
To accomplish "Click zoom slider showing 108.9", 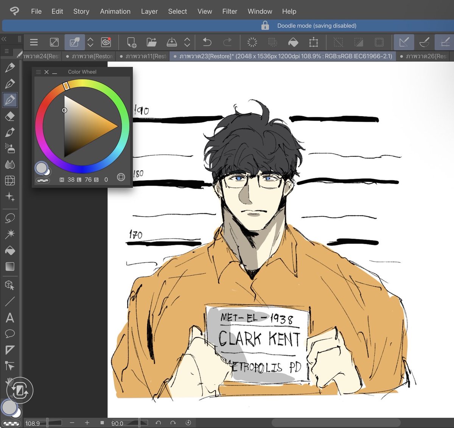I will coord(43,423).
